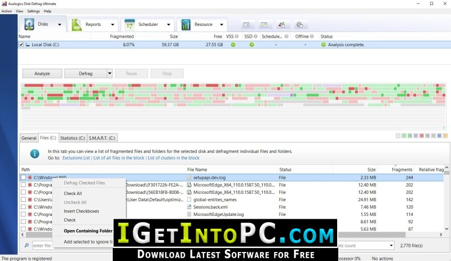Image resolution: width=451 pixels, height=261 pixels.
Task: Click the Auslogics app icon in title bar
Action: [x=4, y=4]
